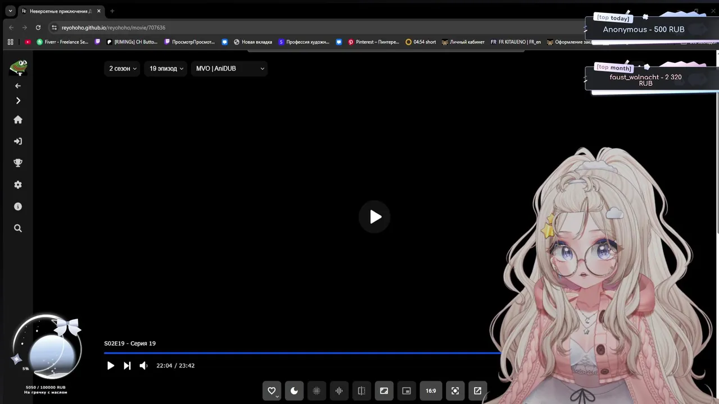Open the tab search dropdown arrow
Screen dimensions: 719x404
coord(10,11)
